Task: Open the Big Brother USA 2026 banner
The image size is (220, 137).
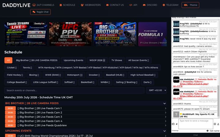Action: click(115, 34)
